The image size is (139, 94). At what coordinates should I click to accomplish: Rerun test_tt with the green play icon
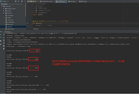1,35
